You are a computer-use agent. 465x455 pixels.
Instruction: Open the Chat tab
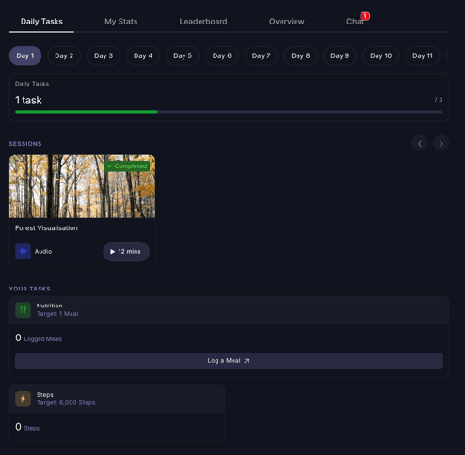click(x=355, y=22)
